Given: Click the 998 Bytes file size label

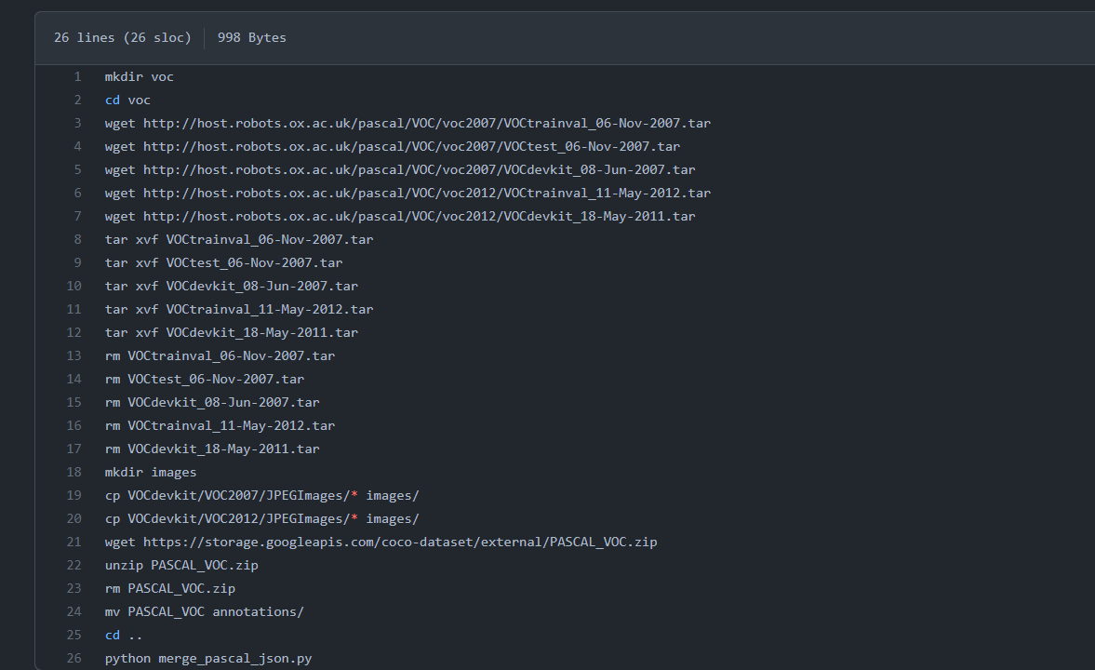Looking at the screenshot, I should tap(251, 37).
